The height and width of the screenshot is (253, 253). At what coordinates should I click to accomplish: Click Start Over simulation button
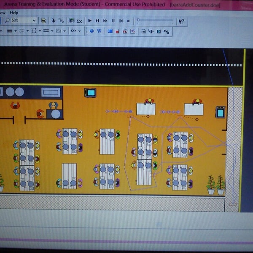click(x=121, y=21)
